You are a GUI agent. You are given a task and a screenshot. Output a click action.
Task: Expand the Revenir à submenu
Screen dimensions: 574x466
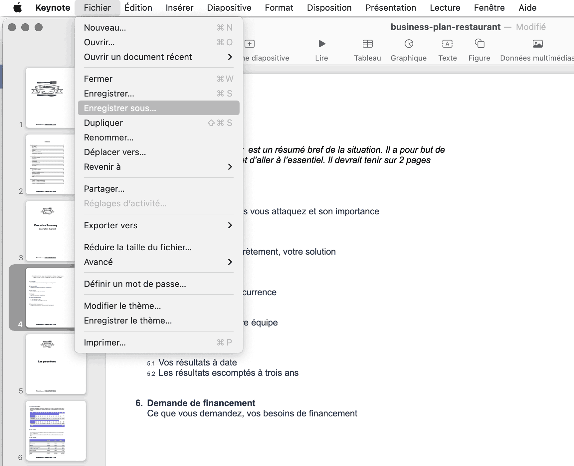pyautogui.click(x=158, y=167)
